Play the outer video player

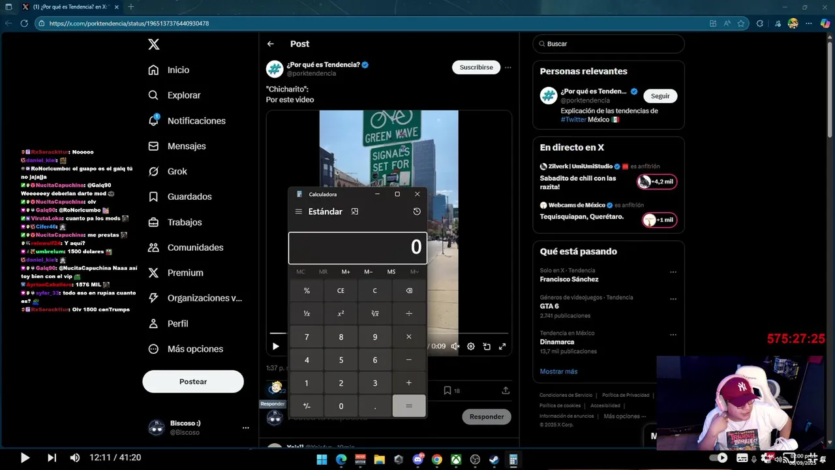tap(25, 458)
